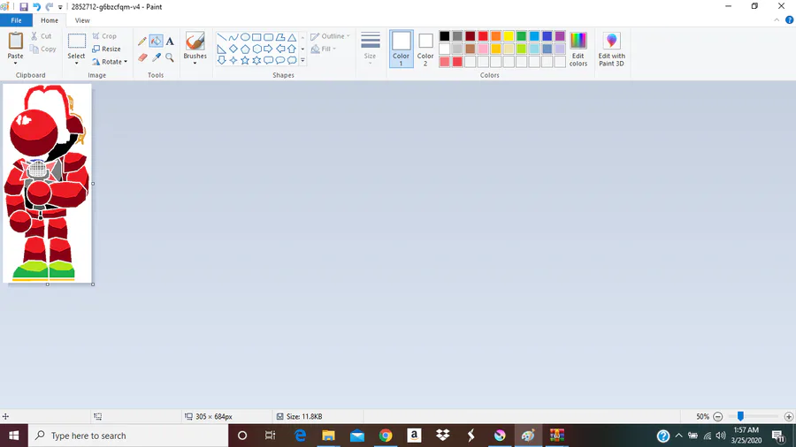Image resolution: width=796 pixels, height=447 pixels.
Task: Expand the Paste dropdown arrow
Action: point(15,64)
